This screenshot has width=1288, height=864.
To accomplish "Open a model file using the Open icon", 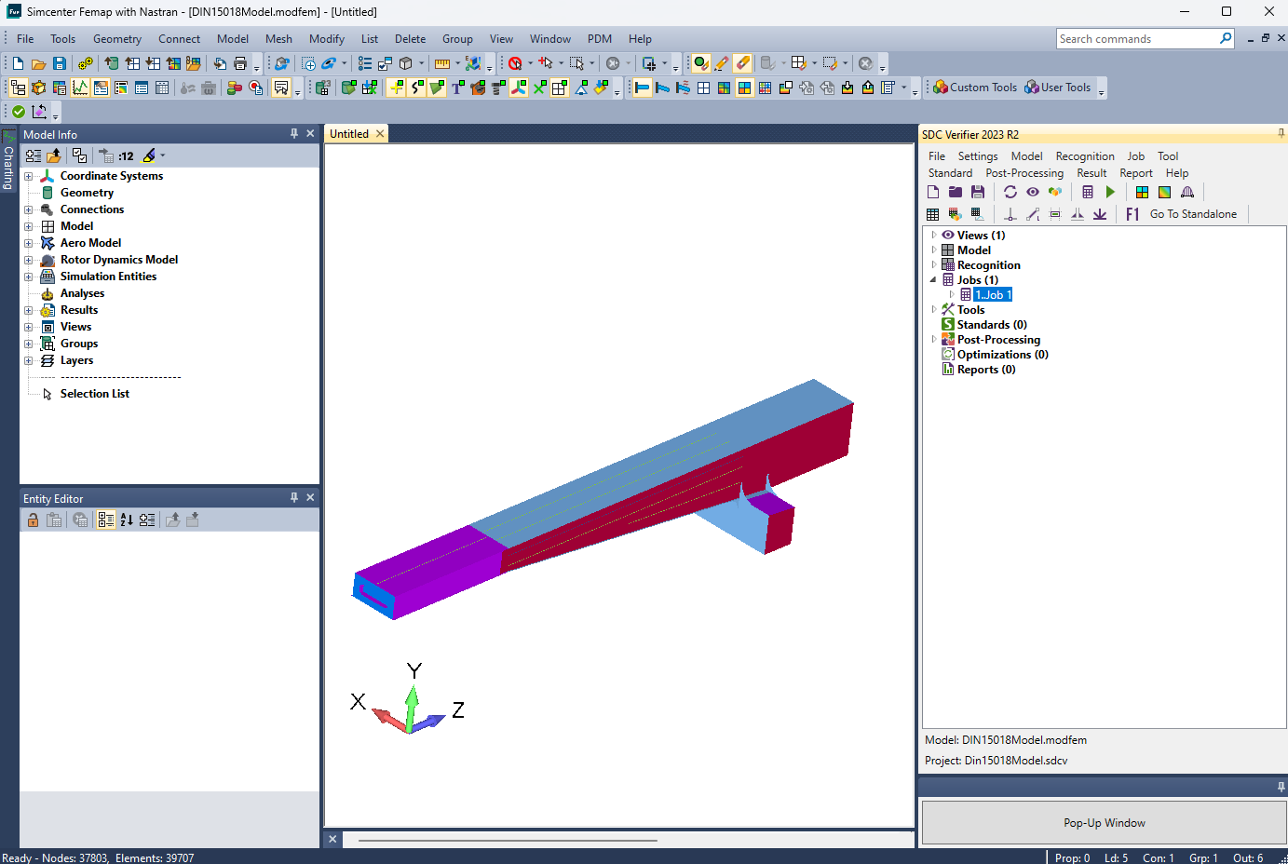I will pyautogui.click(x=37, y=62).
